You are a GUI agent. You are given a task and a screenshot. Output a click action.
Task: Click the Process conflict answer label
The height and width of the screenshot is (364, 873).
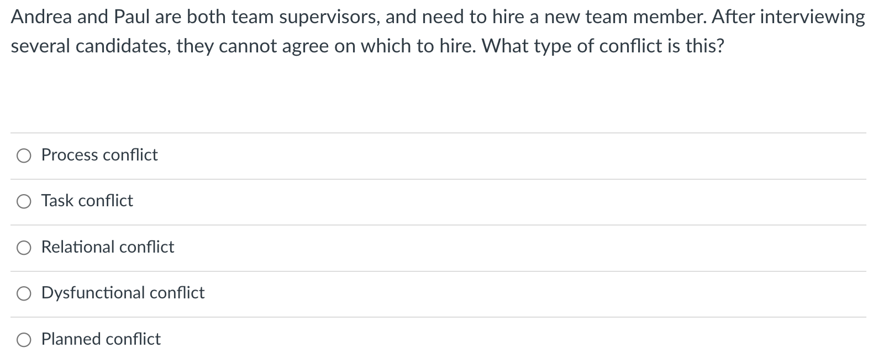point(99,156)
